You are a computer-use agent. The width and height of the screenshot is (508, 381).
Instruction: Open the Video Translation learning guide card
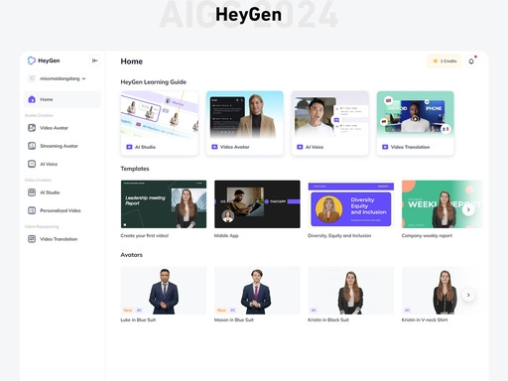(x=416, y=123)
